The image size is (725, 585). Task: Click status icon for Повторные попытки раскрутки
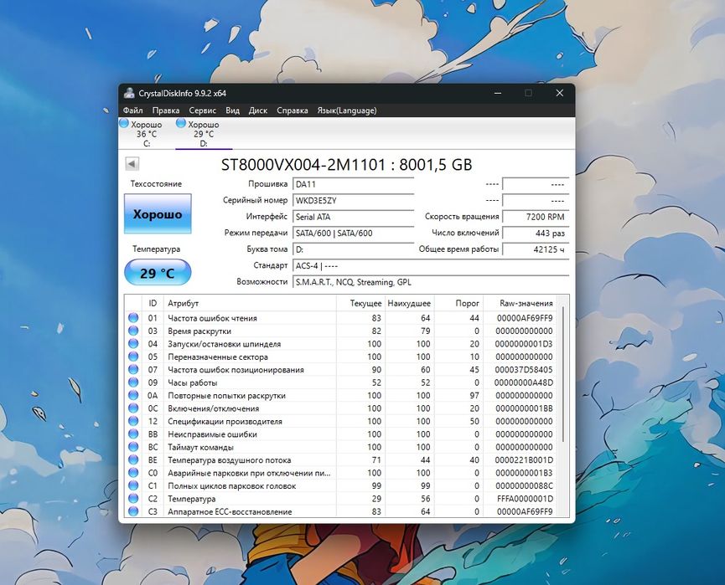133,395
